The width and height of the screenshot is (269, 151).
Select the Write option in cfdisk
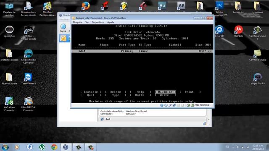pyautogui.click(x=165, y=95)
